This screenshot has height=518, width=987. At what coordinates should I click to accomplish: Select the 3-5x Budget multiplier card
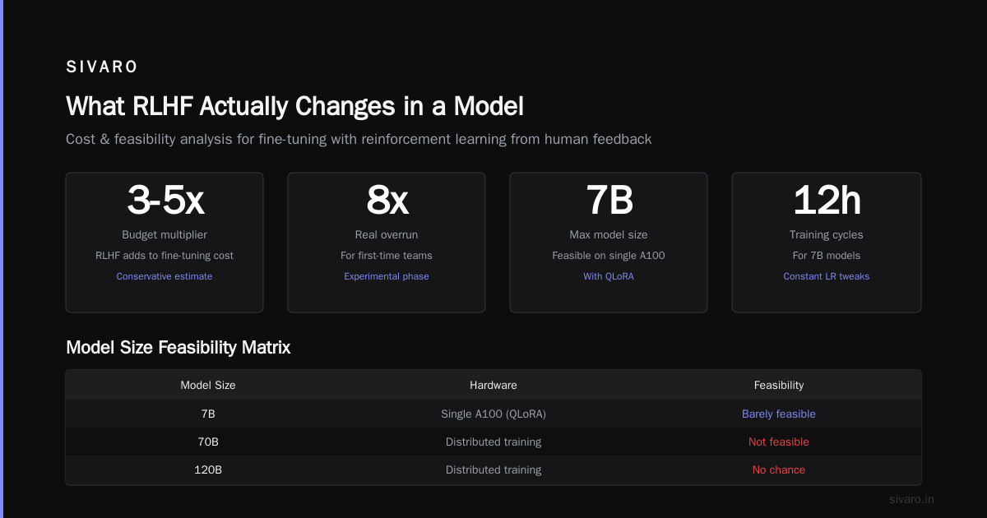(164, 243)
